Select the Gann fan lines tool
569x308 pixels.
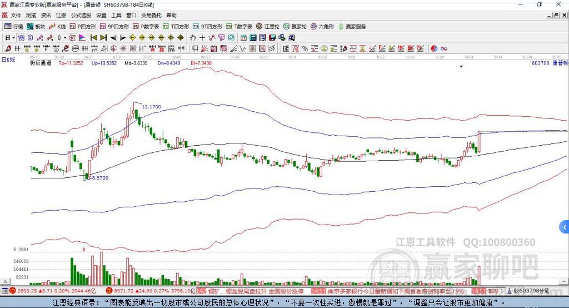pyautogui.click(x=205, y=48)
